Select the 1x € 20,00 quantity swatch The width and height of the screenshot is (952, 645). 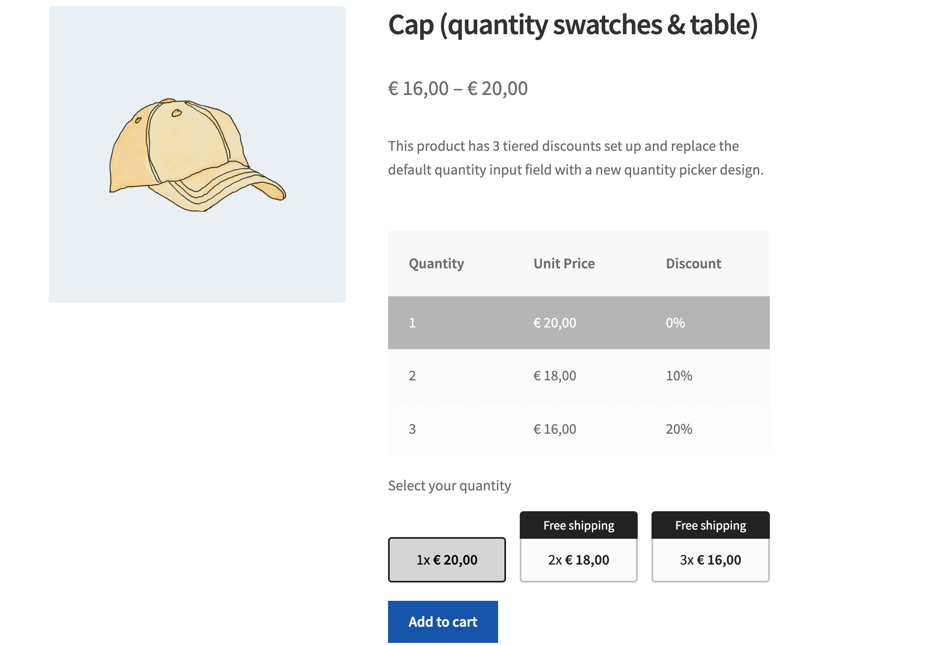click(x=447, y=560)
